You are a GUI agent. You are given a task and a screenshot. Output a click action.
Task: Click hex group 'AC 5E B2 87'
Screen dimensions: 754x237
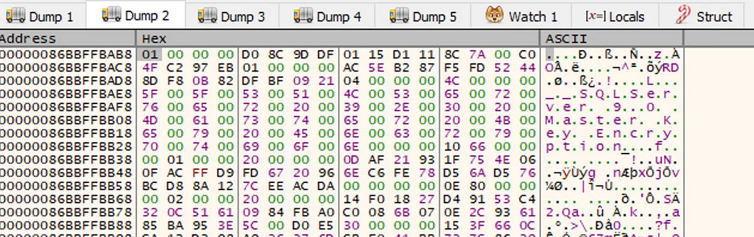[x=389, y=67]
